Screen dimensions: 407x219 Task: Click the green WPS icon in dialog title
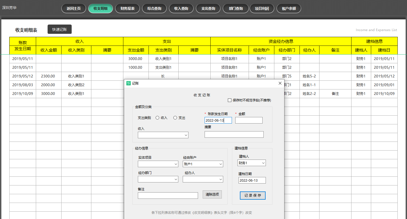click(x=129, y=83)
